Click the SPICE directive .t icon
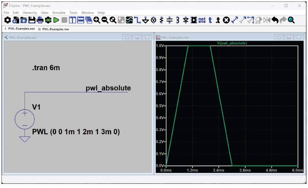The image size is (308, 188). pos(218,20)
